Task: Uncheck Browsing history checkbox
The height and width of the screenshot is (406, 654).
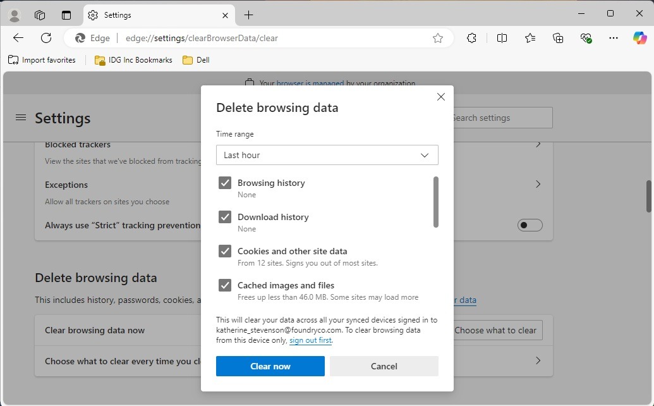Action: point(225,183)
